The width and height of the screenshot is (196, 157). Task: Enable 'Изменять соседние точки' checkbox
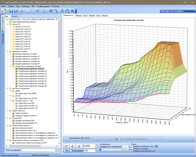coord(132,146)
